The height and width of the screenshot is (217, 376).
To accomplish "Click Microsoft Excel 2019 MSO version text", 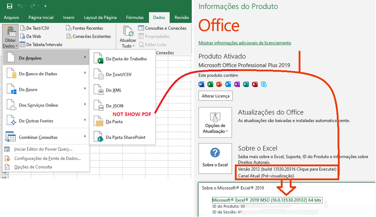I will coord(266,200).
